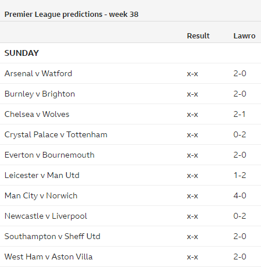Click the Premier League predictions week 38 title
Screen dimensions: 261x267
point(71,15)
